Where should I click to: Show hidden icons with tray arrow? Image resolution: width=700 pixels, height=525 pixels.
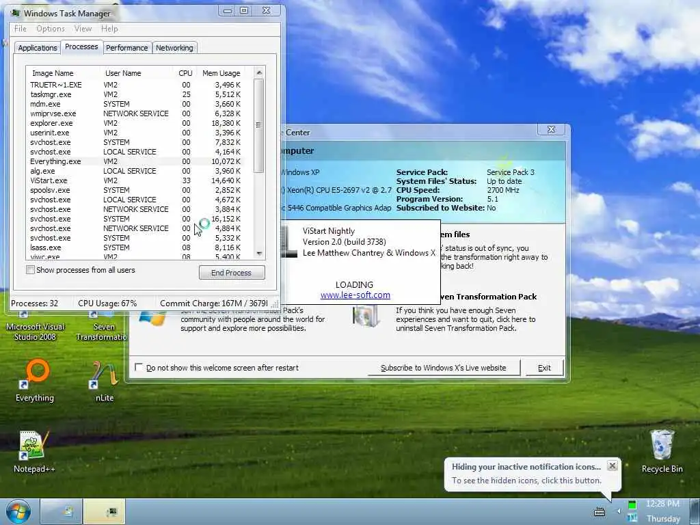[x=619, y=511]
